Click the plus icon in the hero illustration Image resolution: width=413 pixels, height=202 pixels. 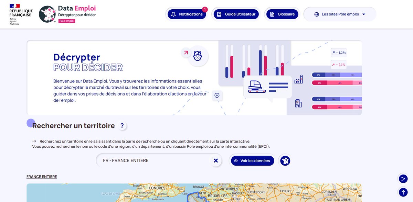[x=217, y=96]
